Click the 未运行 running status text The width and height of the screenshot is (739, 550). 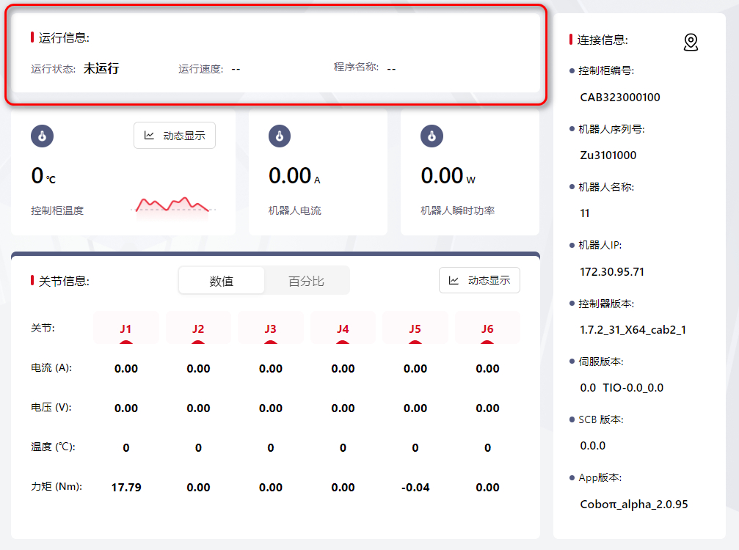pos(101,69)
